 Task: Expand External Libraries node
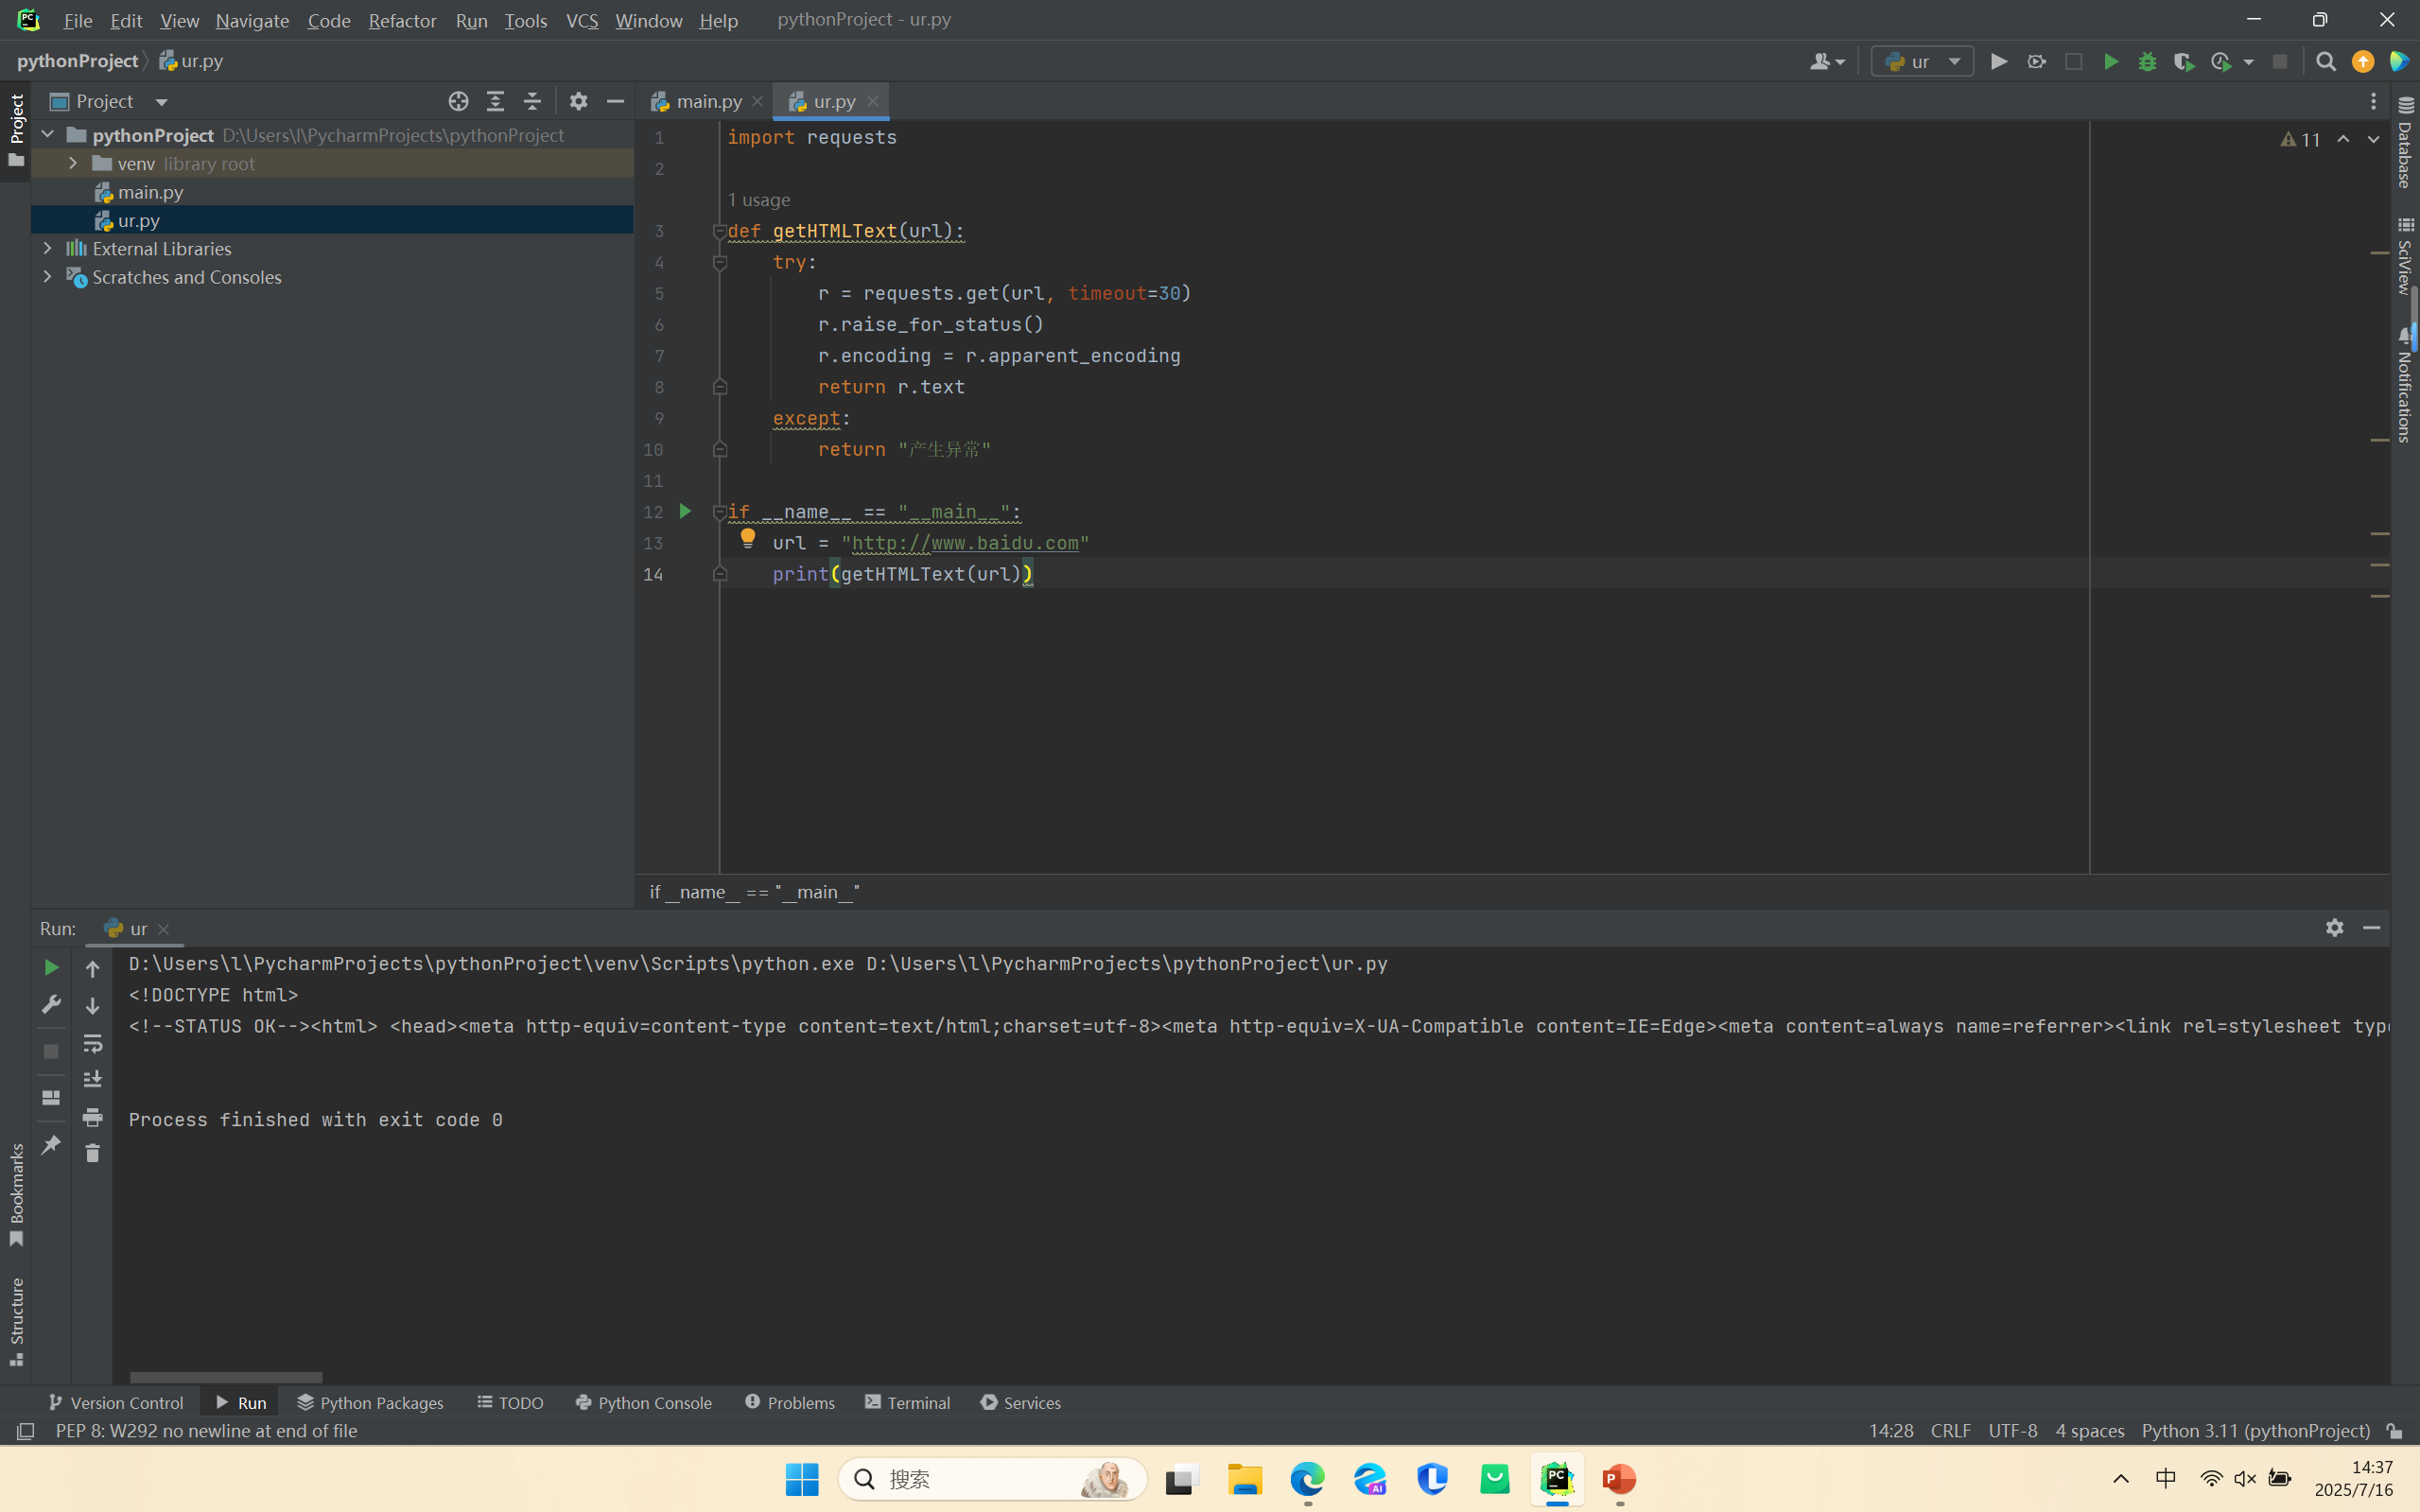coord(47,247)
